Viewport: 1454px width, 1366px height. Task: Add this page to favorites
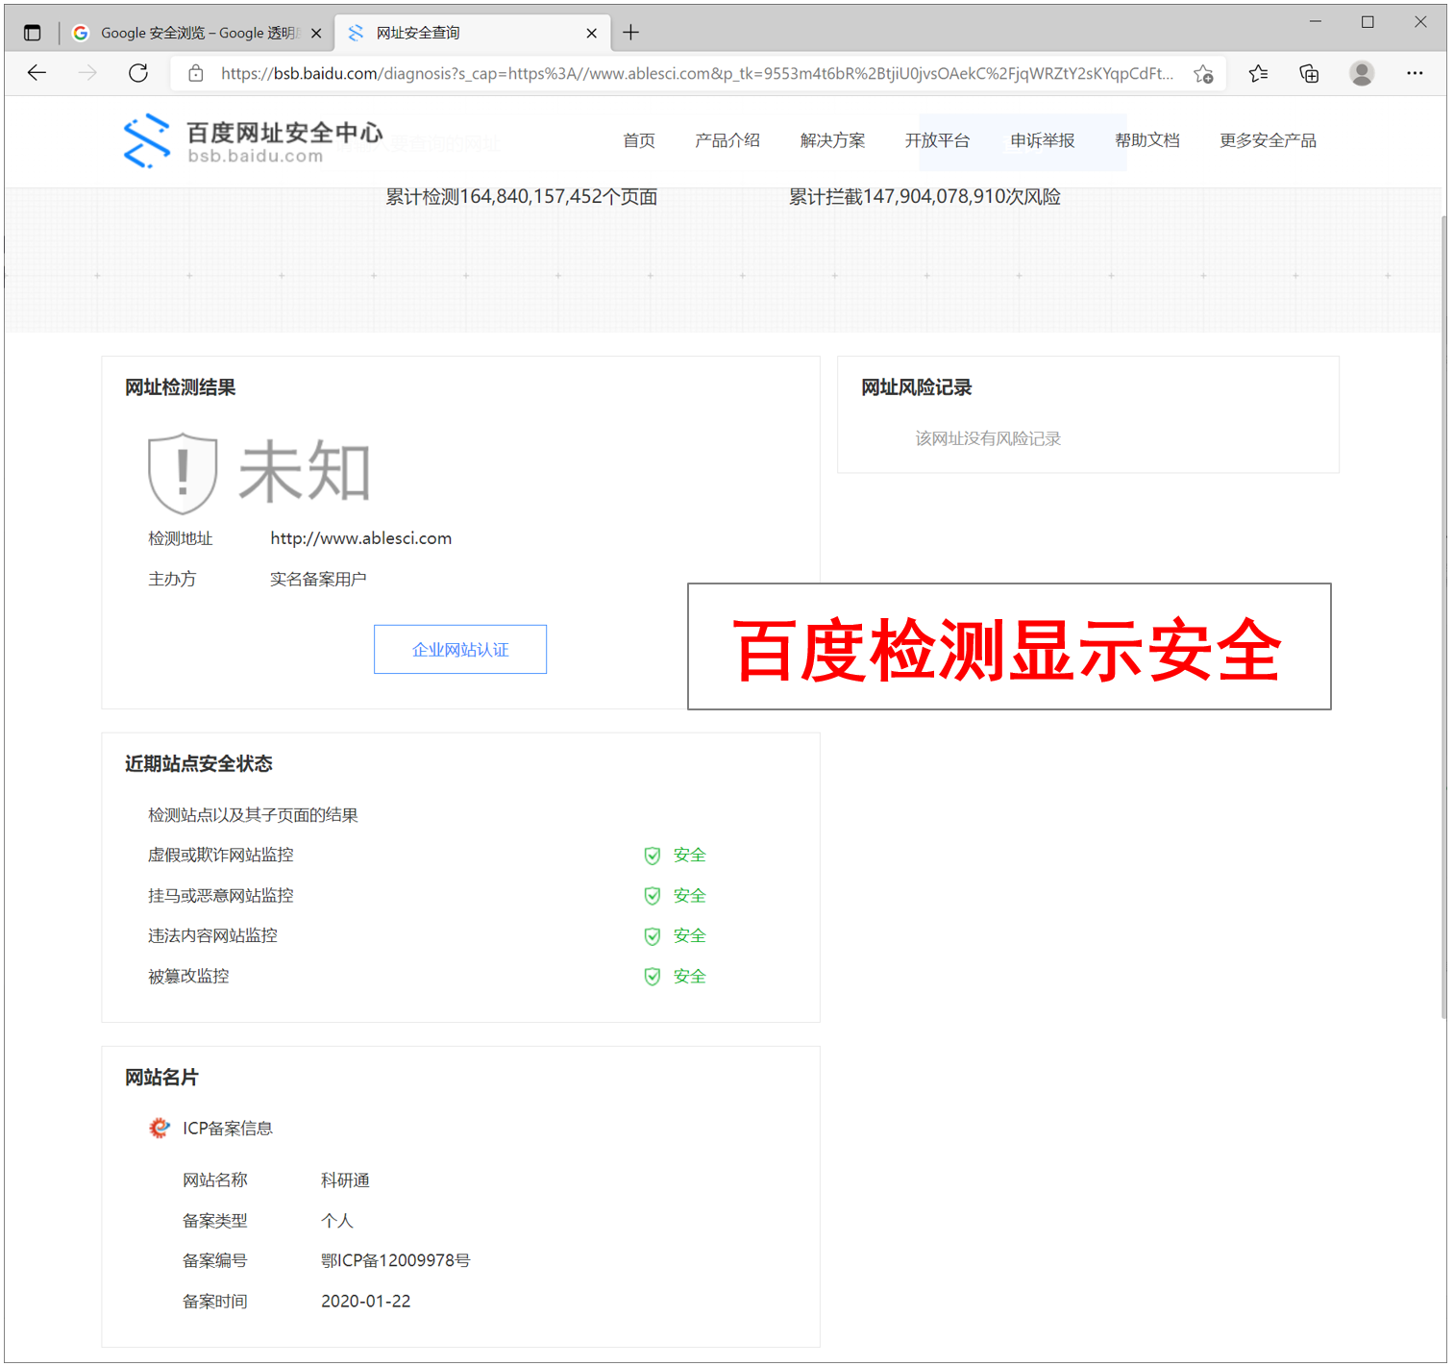point(1203,74)
